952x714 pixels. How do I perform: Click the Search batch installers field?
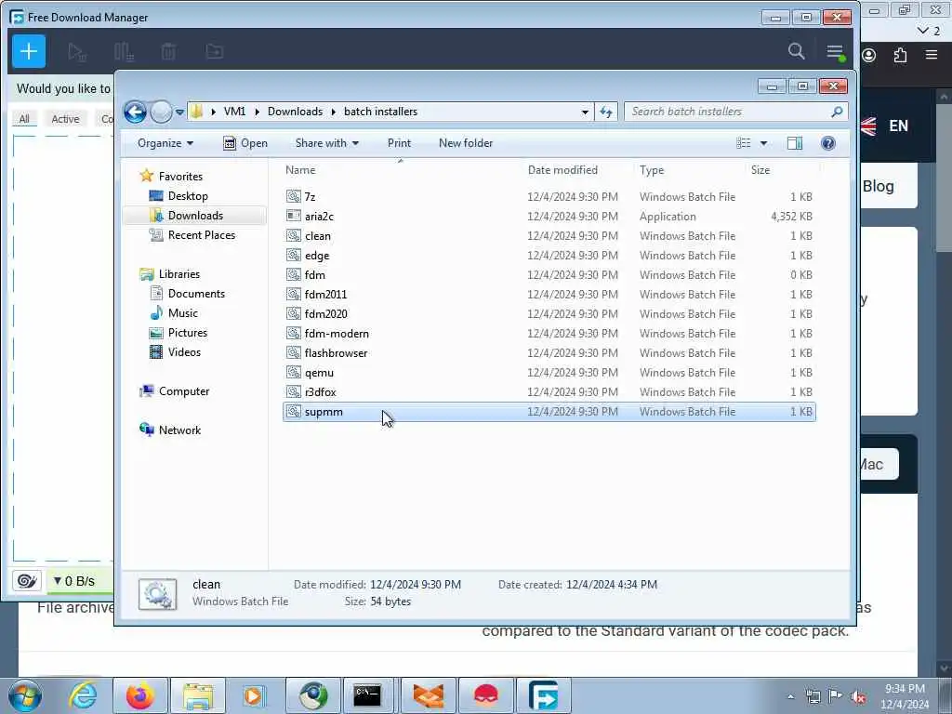pos(735,112)
